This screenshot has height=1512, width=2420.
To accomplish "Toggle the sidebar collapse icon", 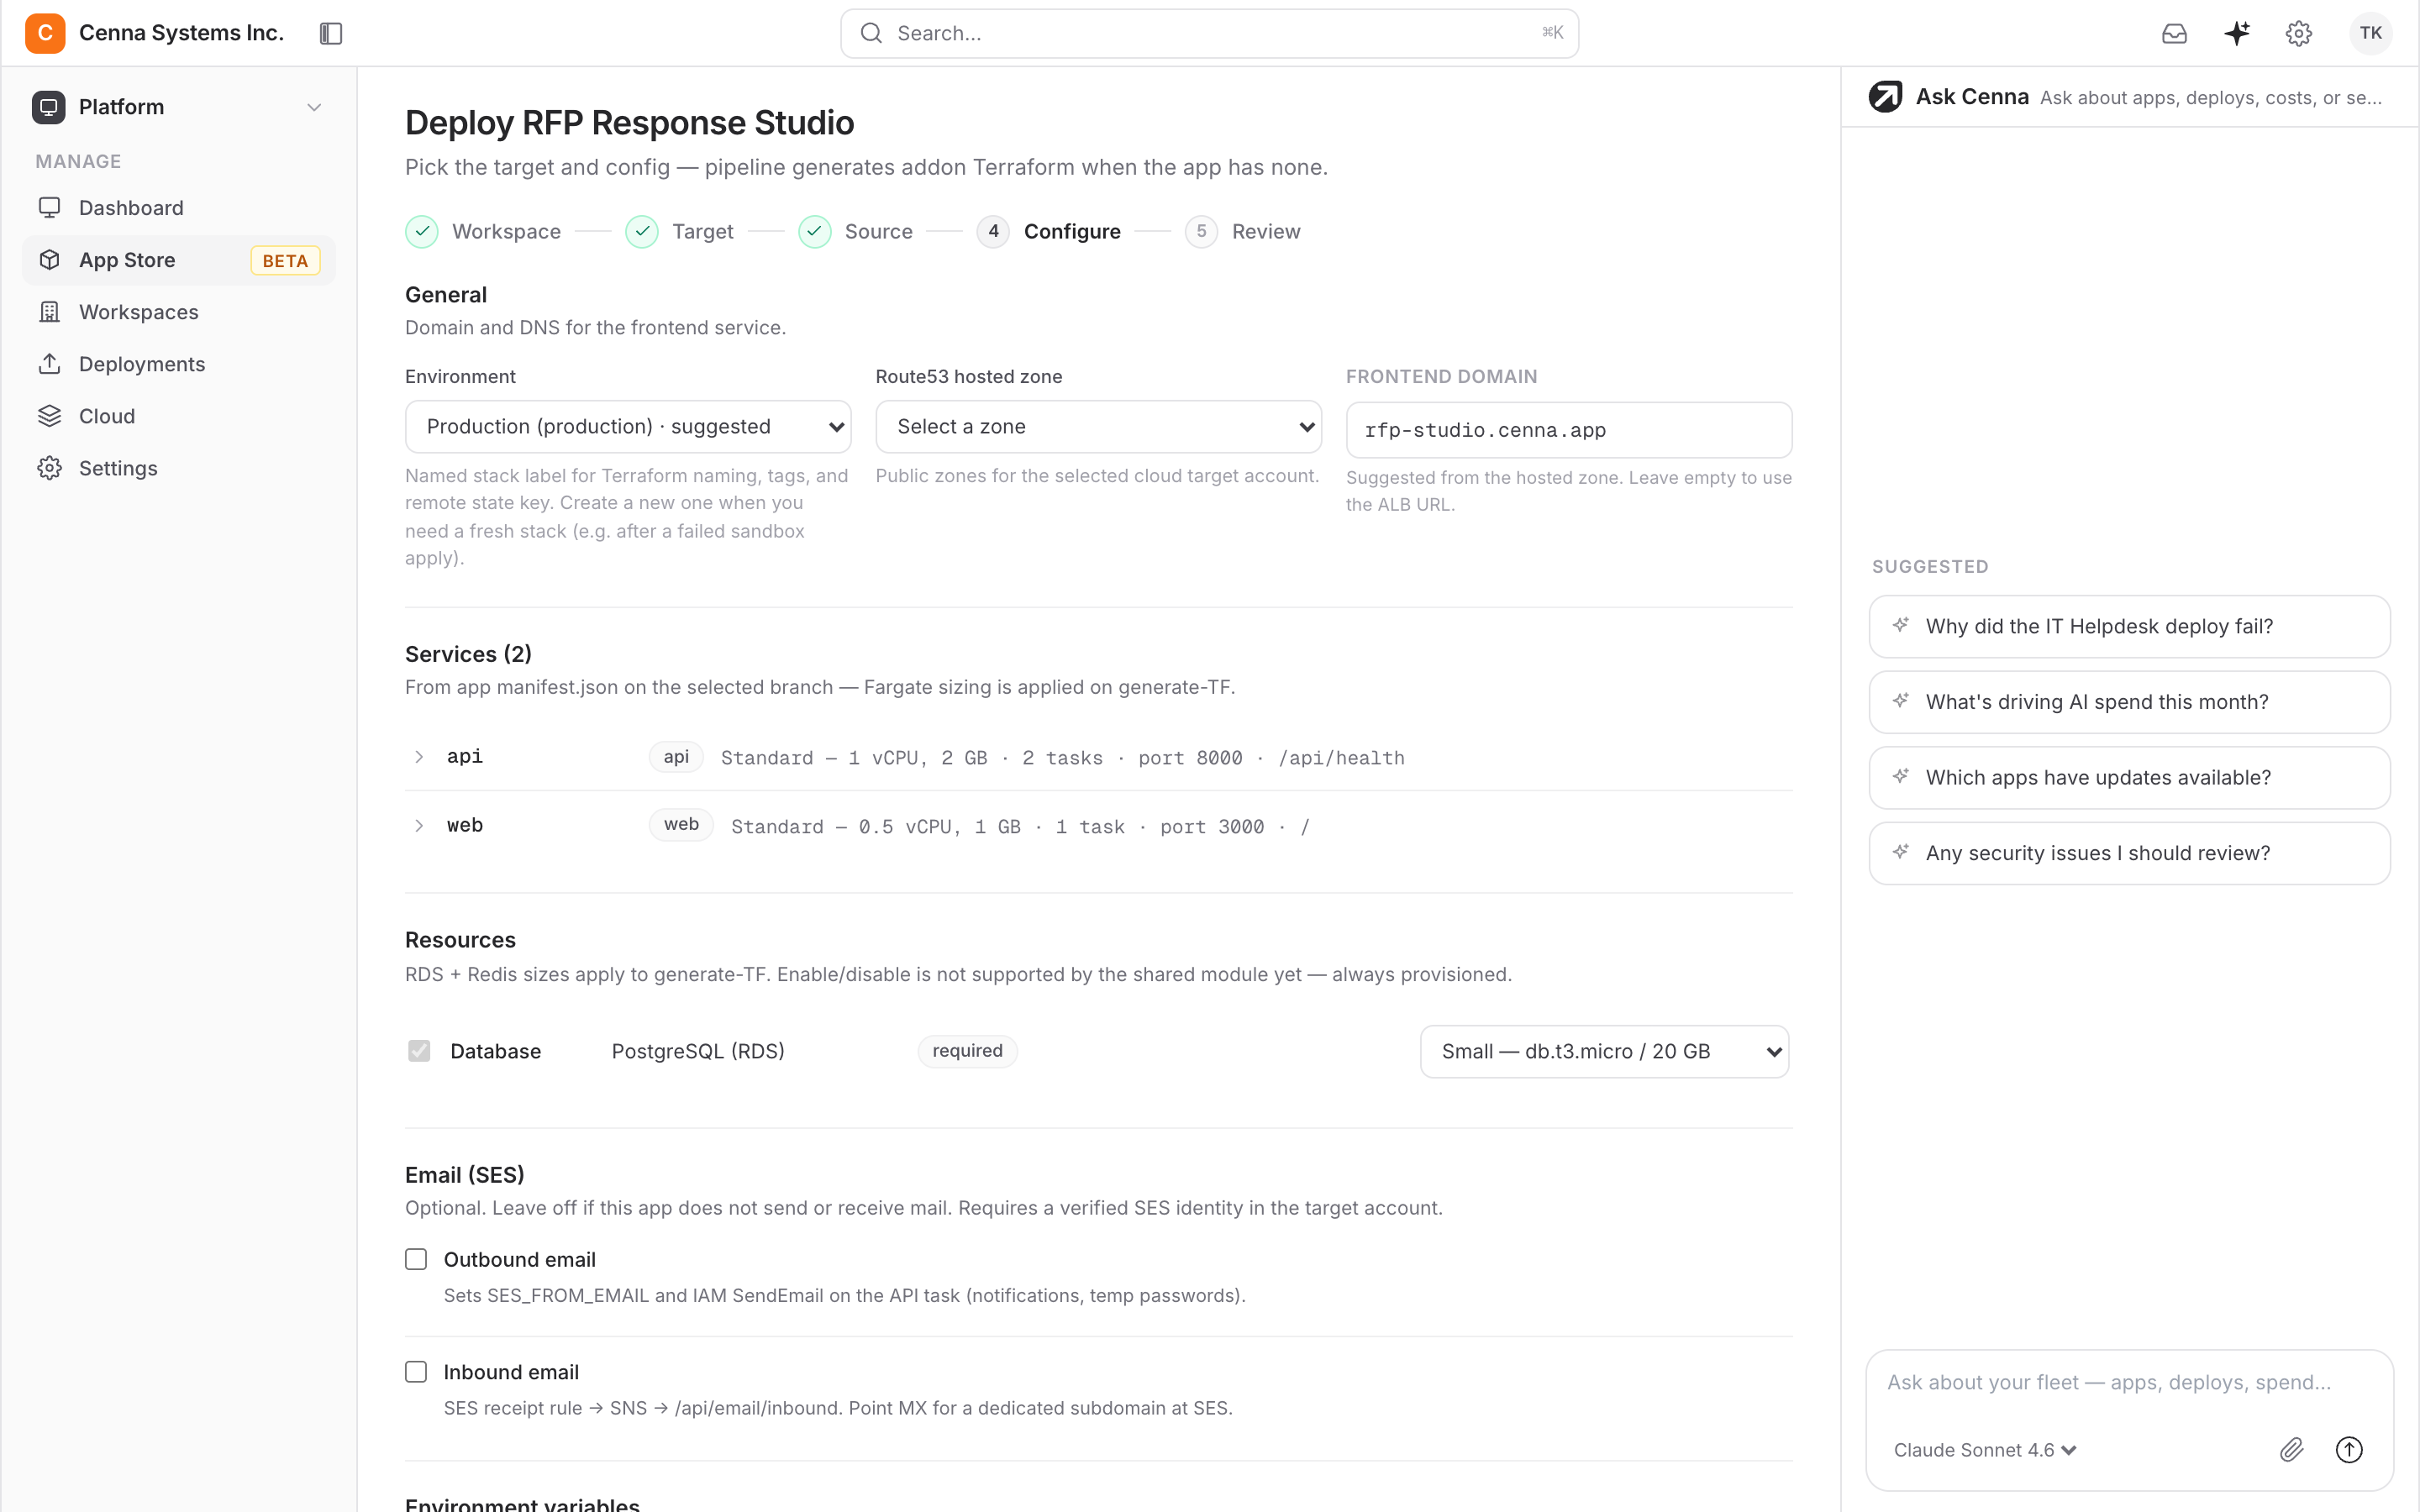I will [331, 33].
